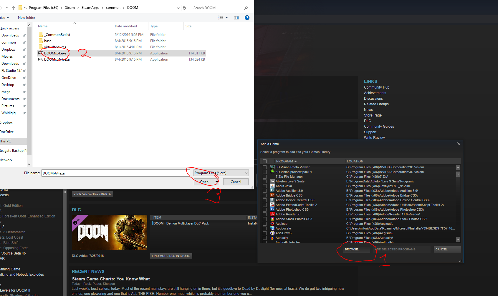The image size is (498, 296).
Task: Check the 3D Vision Photo Viewer checkbox
Action: (x=264, y=167)
